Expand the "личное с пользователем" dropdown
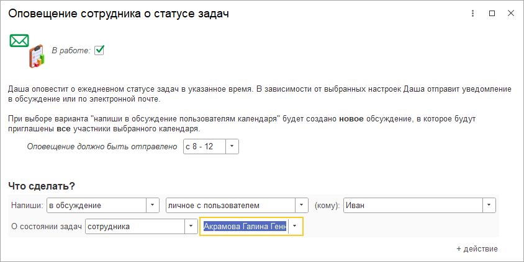524x262 pixels. 302,205
